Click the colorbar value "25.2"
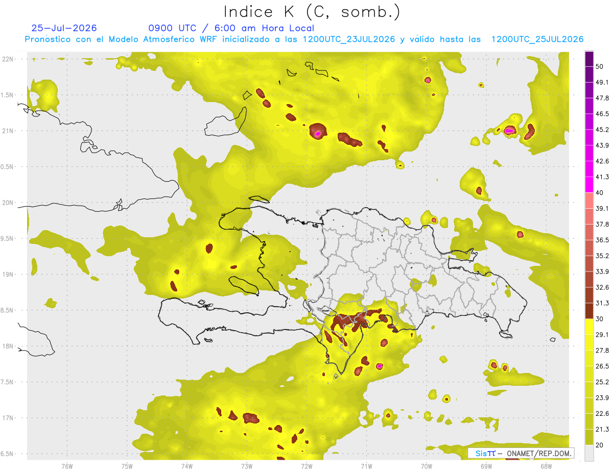The width and height of the screenshot is (613, 473). [602, 382]
